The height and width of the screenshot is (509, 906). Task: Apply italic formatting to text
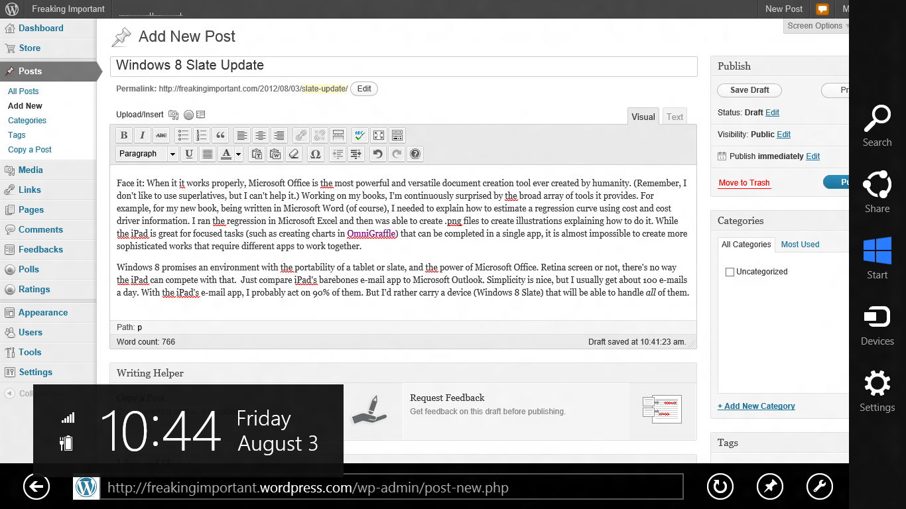click(x=143, y=135)
